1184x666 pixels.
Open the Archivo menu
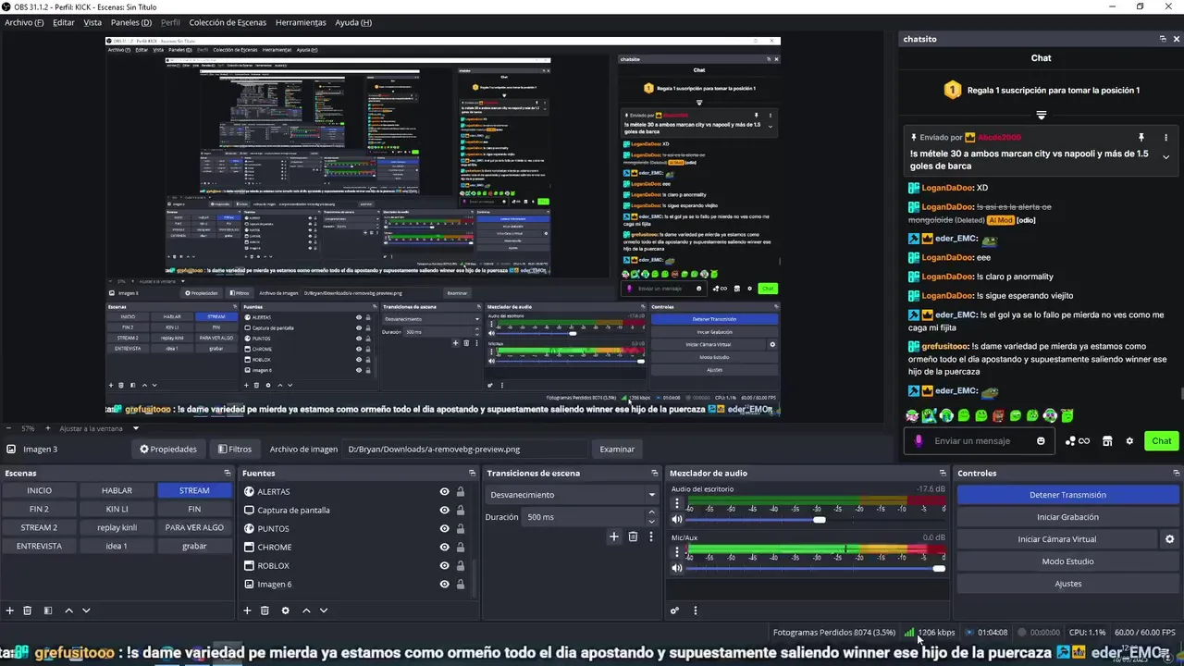[x=24, y=22]
